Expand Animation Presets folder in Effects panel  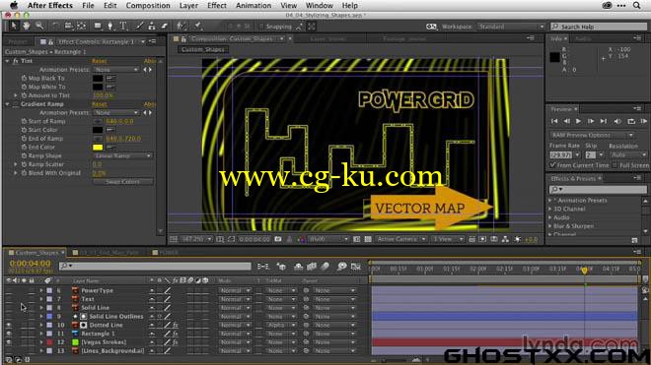coord(550,200)
